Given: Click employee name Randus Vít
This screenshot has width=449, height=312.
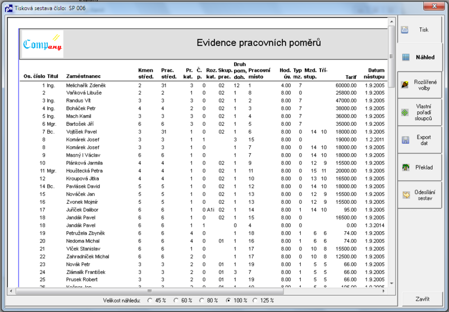Looking at the screenshot, I should (x=78, y=100).
